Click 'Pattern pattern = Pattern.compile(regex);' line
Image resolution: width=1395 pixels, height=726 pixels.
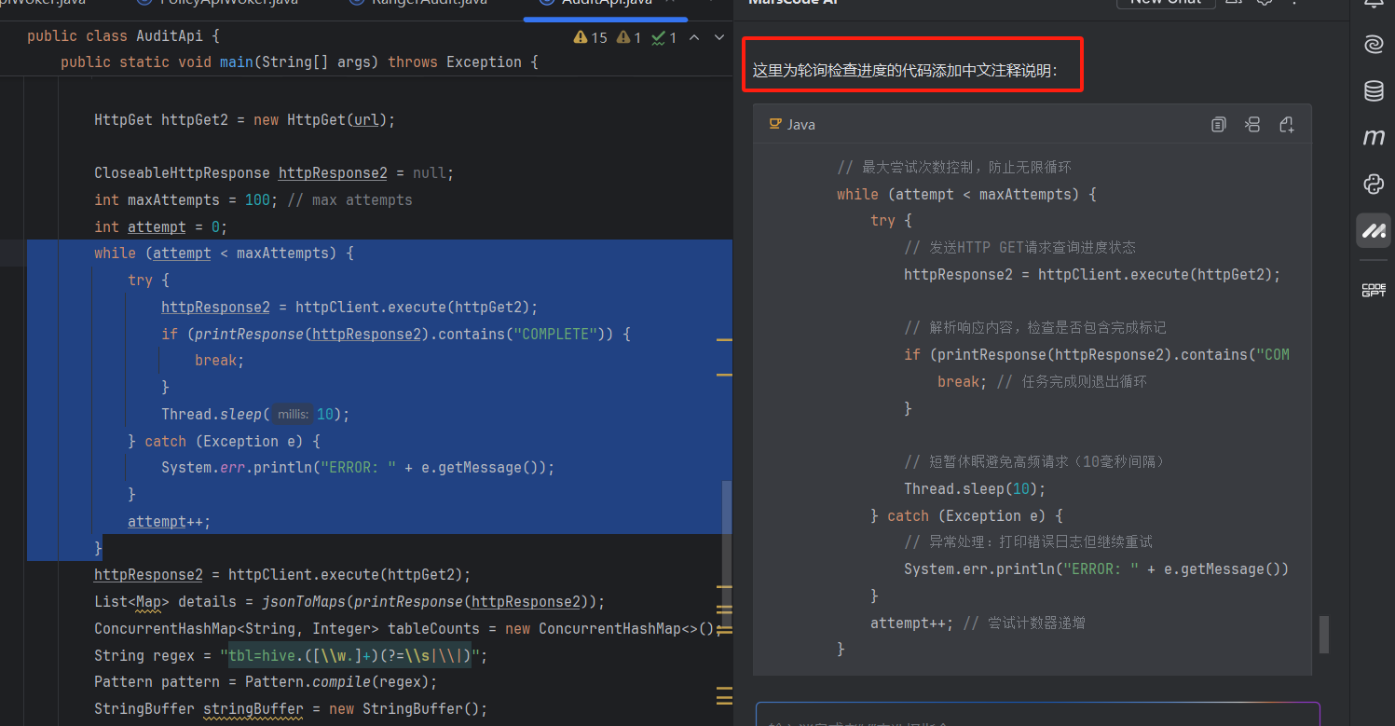pyautogui.click(x=266, y=682)
